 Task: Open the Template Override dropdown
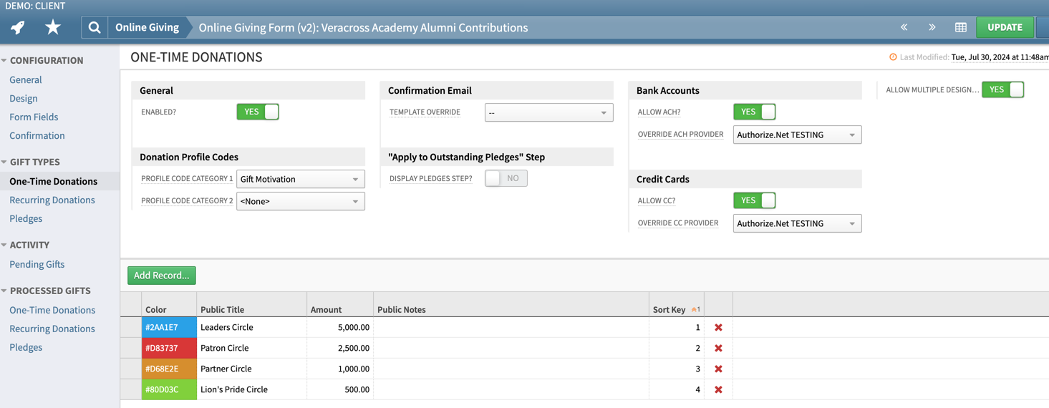click(x=548, y=112)
